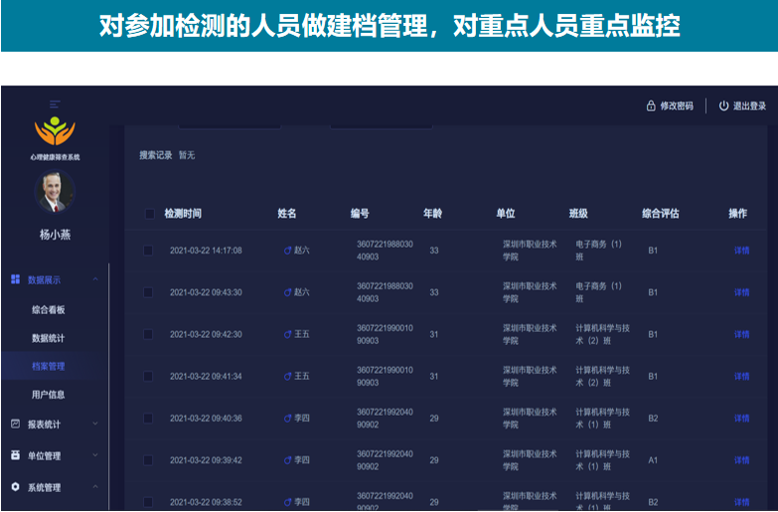
Task: Click the sidebar collapse menu icon
Action: tap(56, 104)
